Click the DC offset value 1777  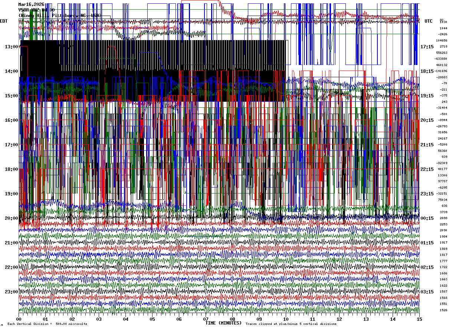(x=443, y=261)
